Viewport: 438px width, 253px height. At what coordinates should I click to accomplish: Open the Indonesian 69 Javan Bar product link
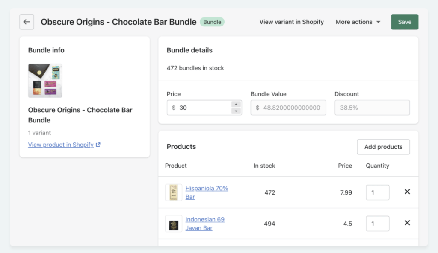pos(205,223)
